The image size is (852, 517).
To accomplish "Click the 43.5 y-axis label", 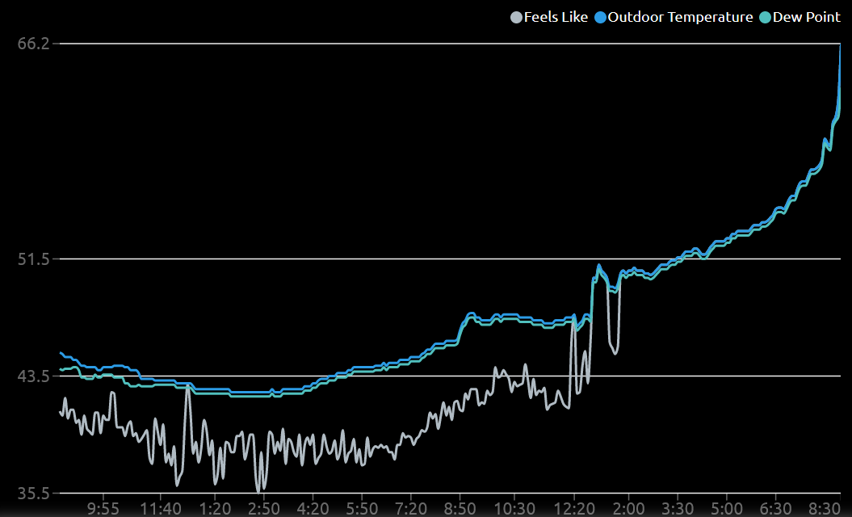I will [x=34, y=376].
